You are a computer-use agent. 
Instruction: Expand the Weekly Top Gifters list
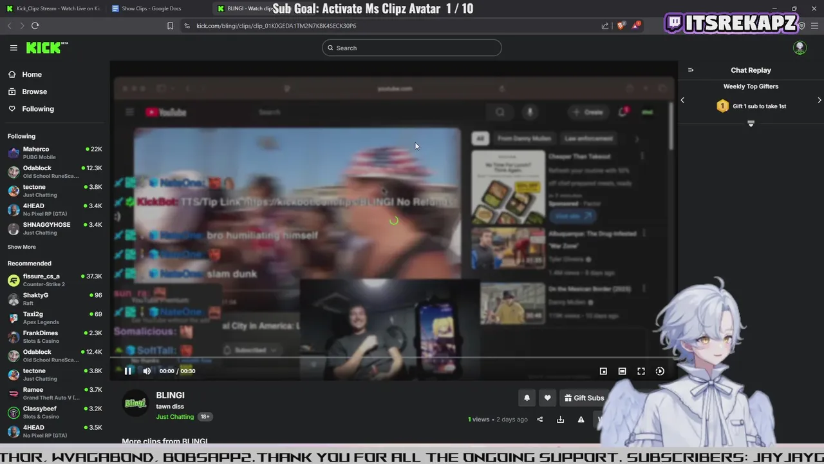[751, 123]
